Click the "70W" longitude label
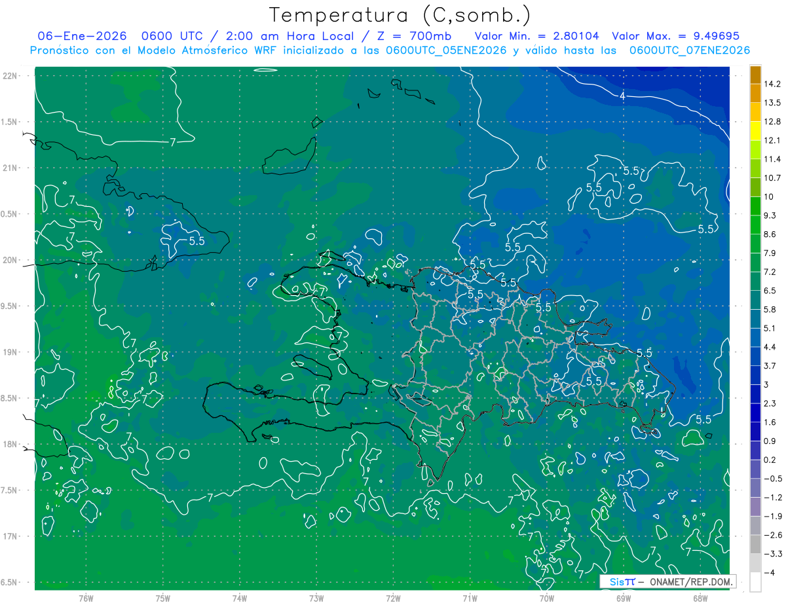This screenshot has width=786, height=607. [x=547, y=598]
